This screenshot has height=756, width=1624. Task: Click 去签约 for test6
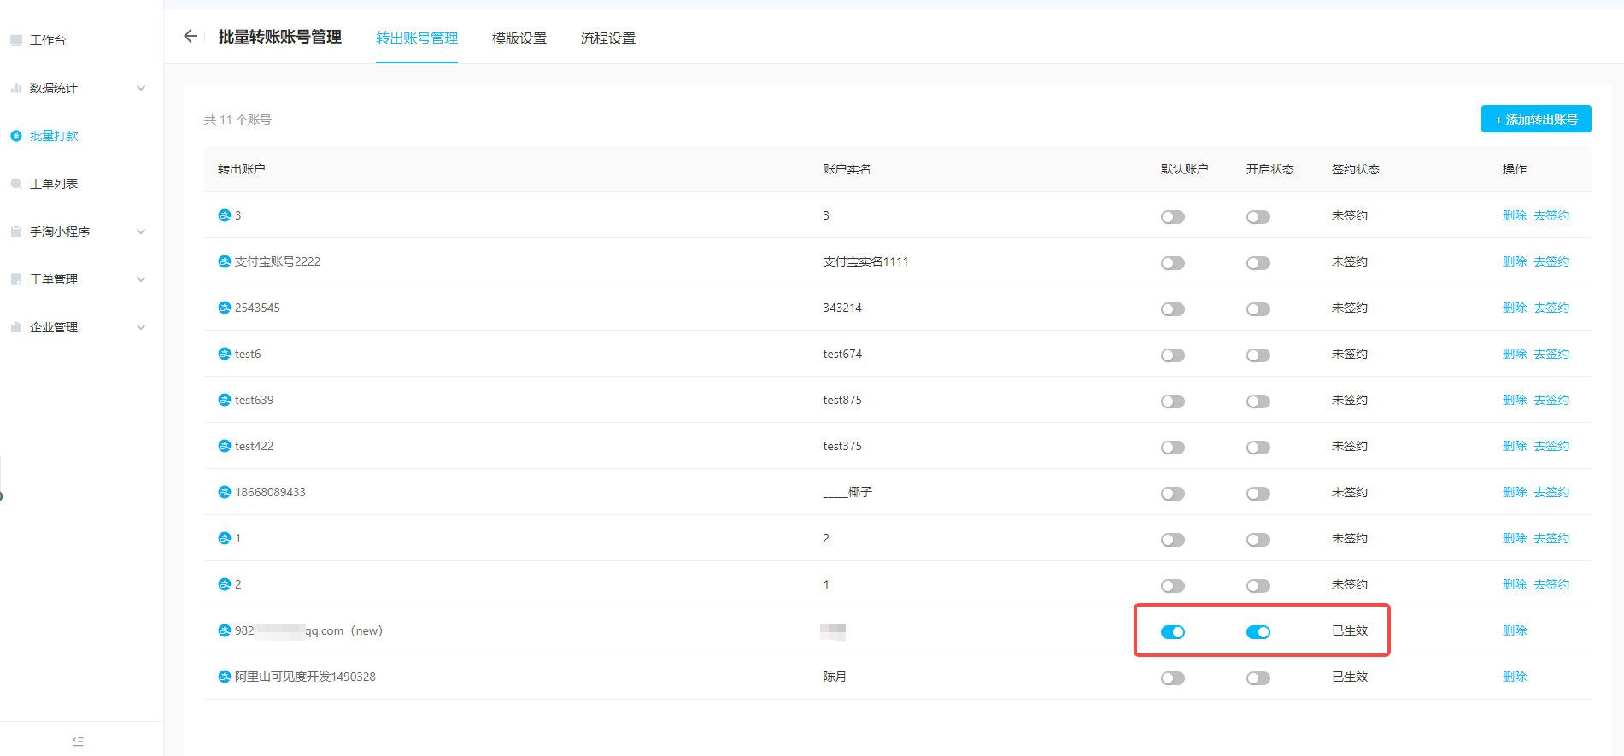pos(1551,354)
